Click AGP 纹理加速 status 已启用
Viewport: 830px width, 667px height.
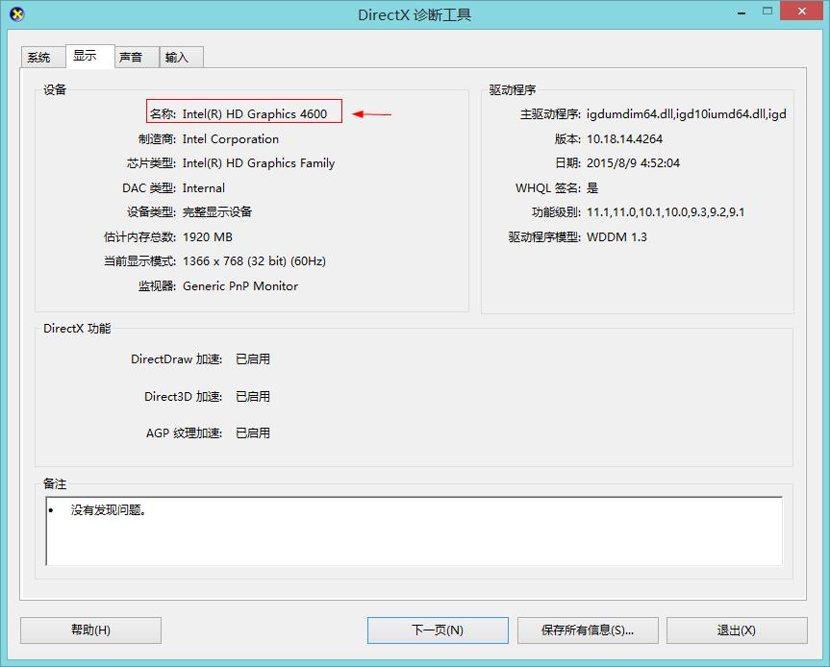tap(253, 432)
